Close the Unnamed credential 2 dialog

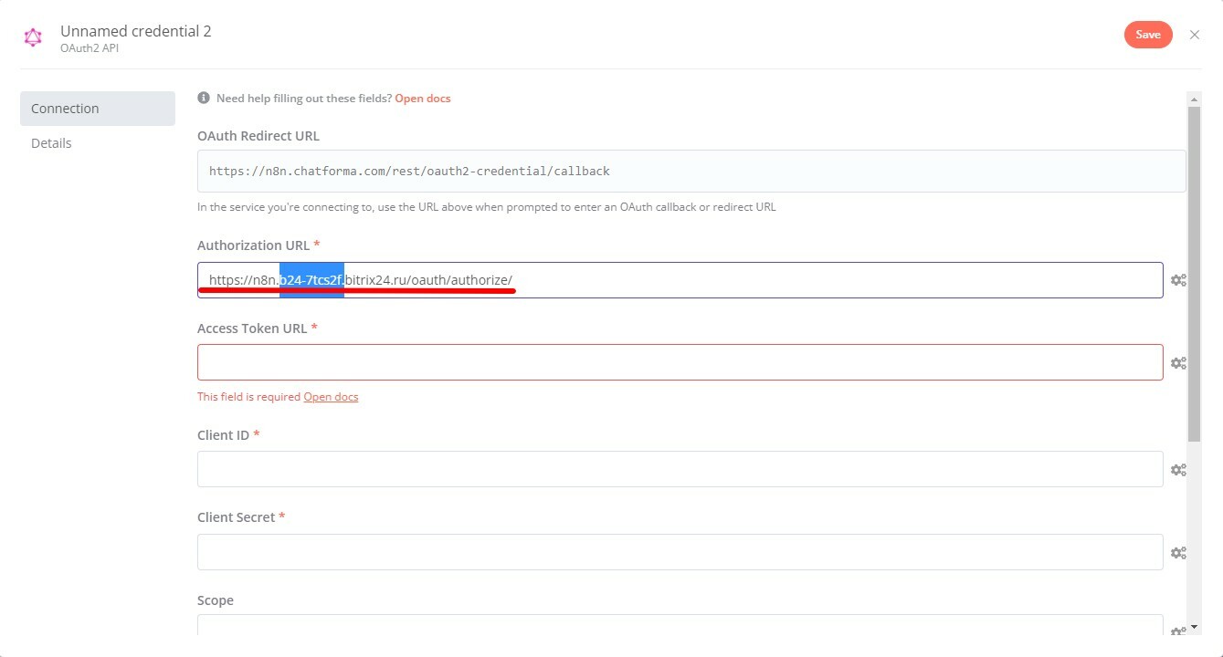(x=1194, y=34)
